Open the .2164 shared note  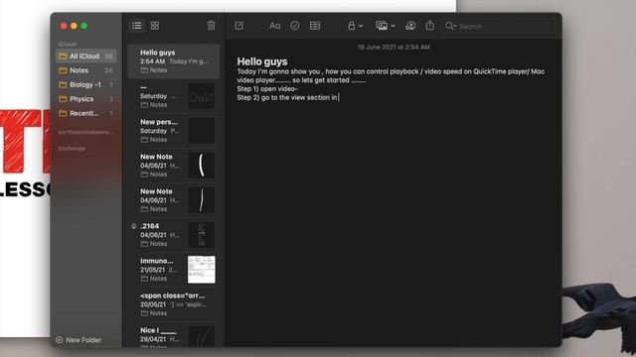(174, 235)
